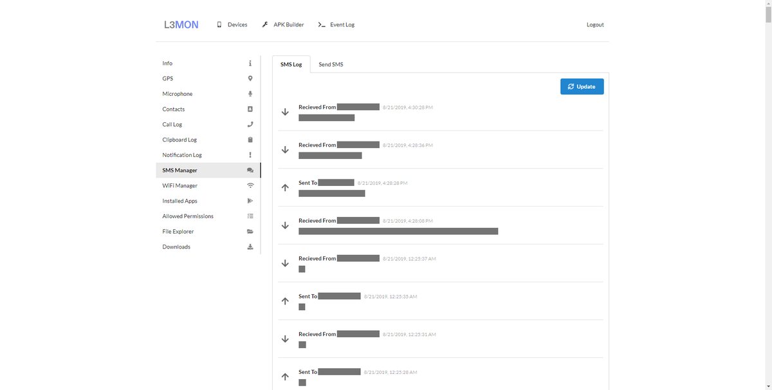Click the Info 'i' icon
Image resolution: width=772 pixels, height=390 pixels.
click(x=250, y=63)
